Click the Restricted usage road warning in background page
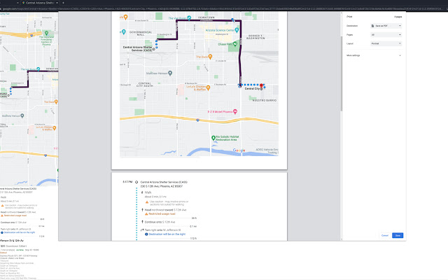Image resolution: width=448 pixels, height=280 pixels. coord(15,216)
